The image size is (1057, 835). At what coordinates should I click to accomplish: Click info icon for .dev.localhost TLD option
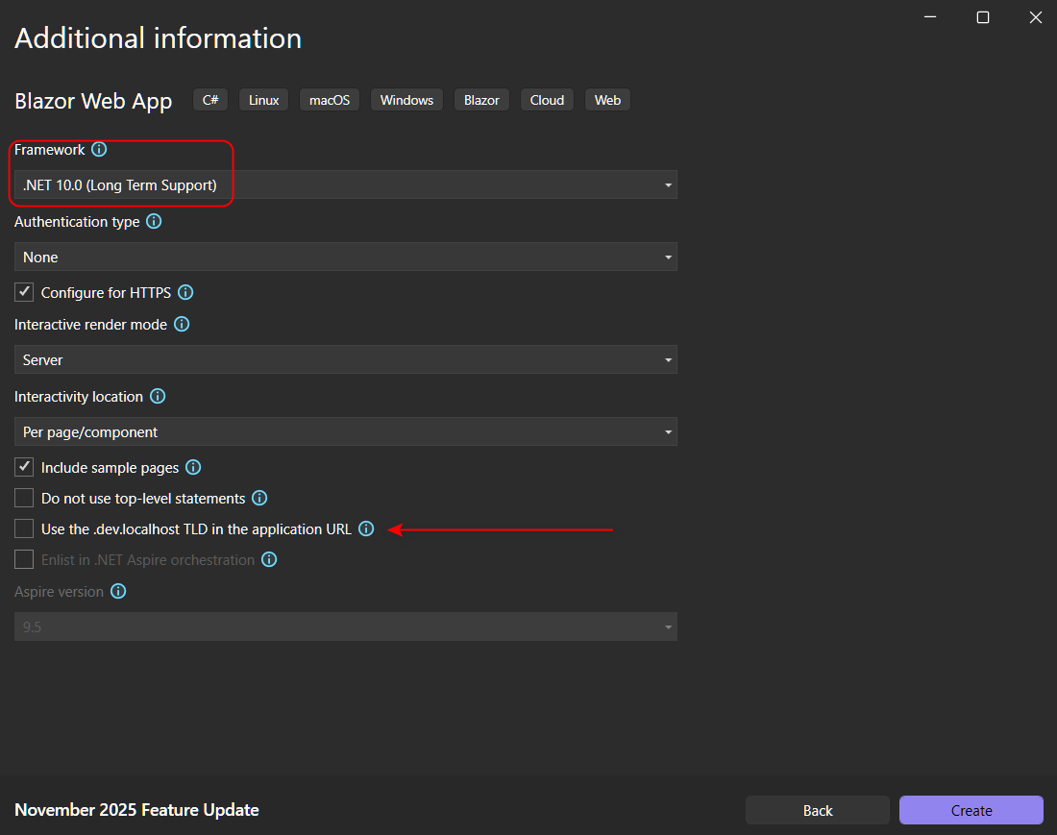[x=366, y=529]
